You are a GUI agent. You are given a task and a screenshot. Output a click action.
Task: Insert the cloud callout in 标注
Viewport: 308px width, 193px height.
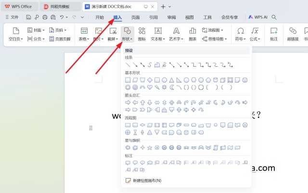tap(150, 163)
